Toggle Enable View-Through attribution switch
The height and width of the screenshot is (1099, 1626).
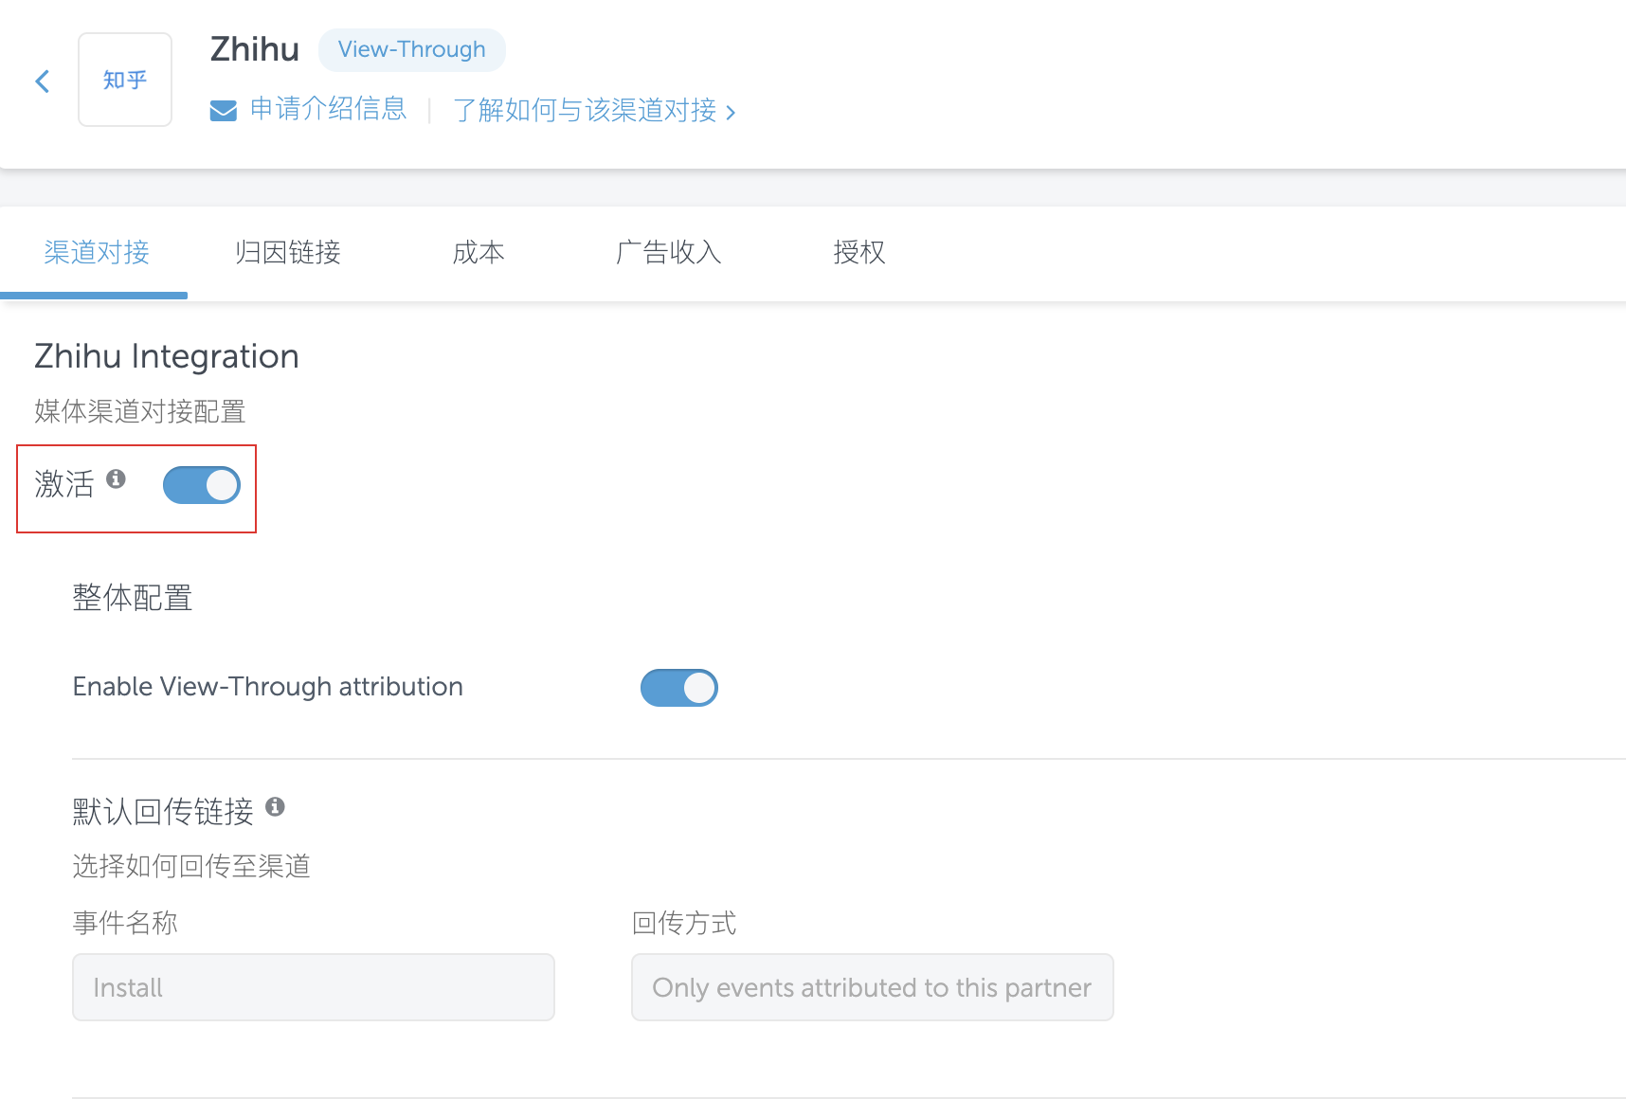[679, 688]
